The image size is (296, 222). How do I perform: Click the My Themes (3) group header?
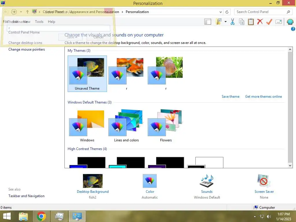[79, 51]
